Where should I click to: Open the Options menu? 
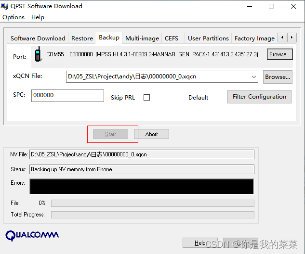click(13, 17)
